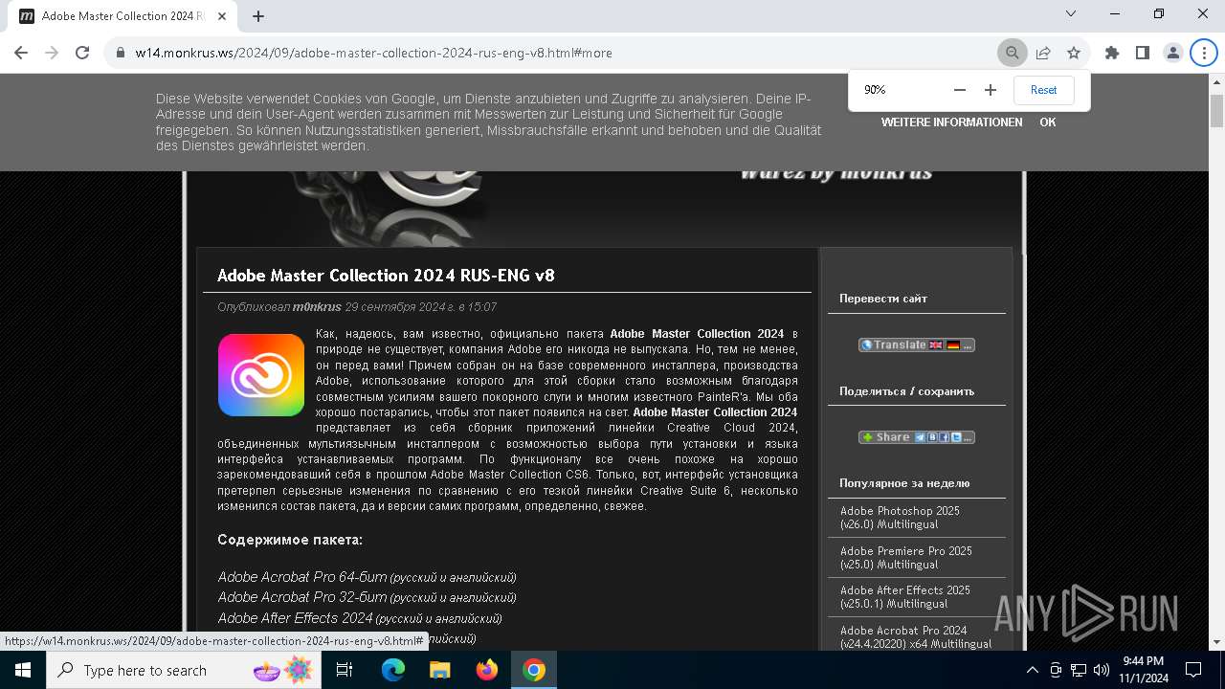Click the share page icon
This screenshot has height=689, width=1225.
(1043, 53)
